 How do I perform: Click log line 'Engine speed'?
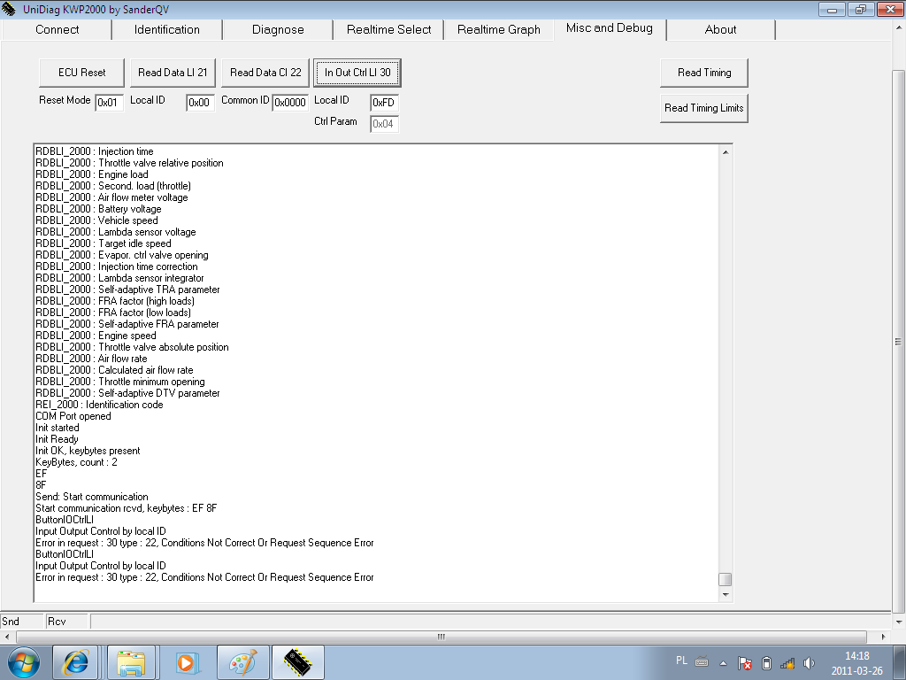coord(96,336)
